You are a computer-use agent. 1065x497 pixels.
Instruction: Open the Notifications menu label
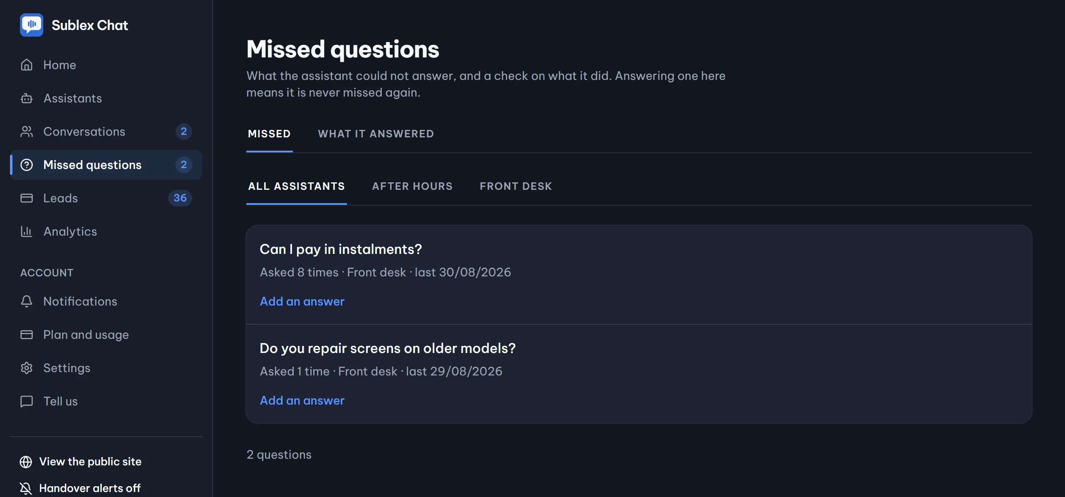point(80,301)
